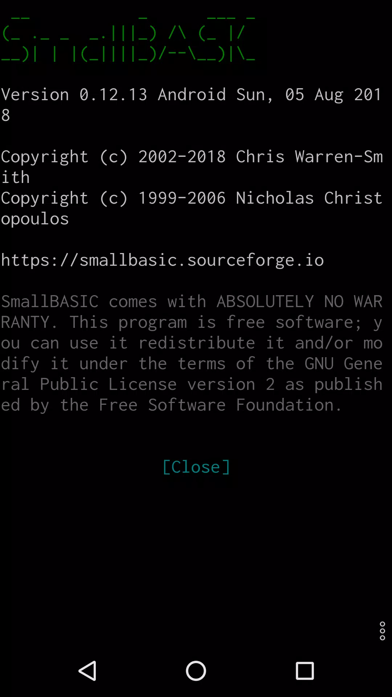392x697 pixels.
Task: Select the version number 0.12.13
Action: point(113,95)
